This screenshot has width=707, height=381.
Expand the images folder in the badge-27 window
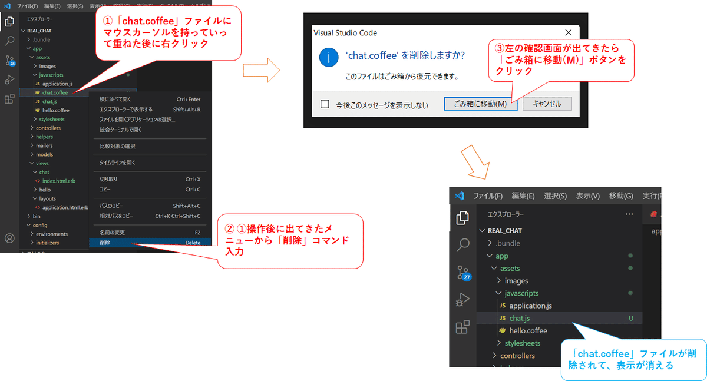[499, 281]
